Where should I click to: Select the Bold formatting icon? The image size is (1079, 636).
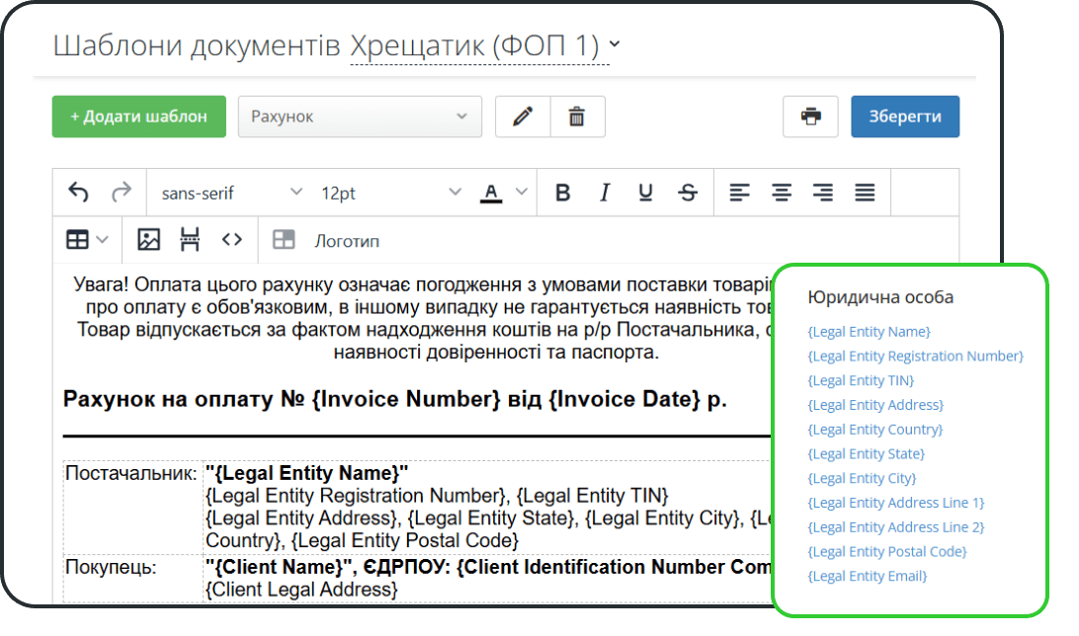tap(563, 193)
